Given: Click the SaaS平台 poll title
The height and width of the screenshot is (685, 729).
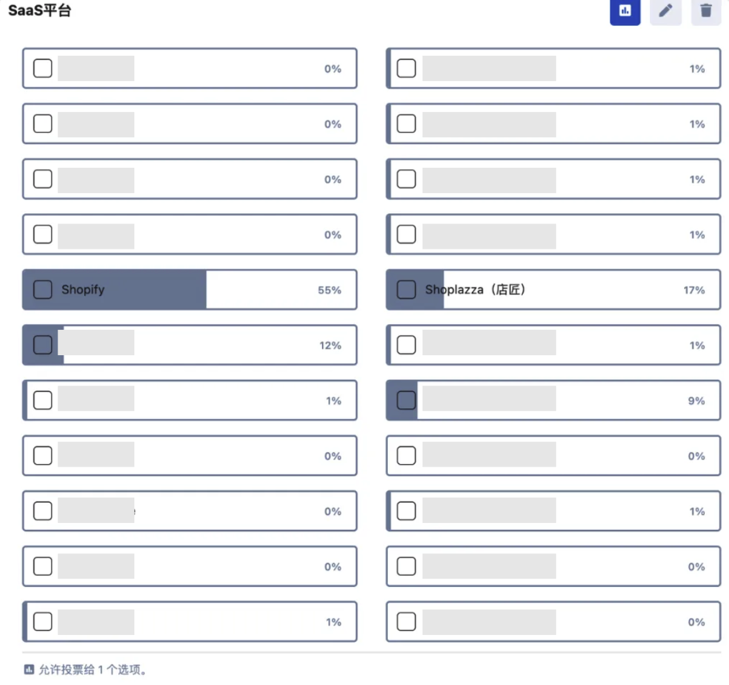Looking at the screenshot, I should (x=39, y=11).
